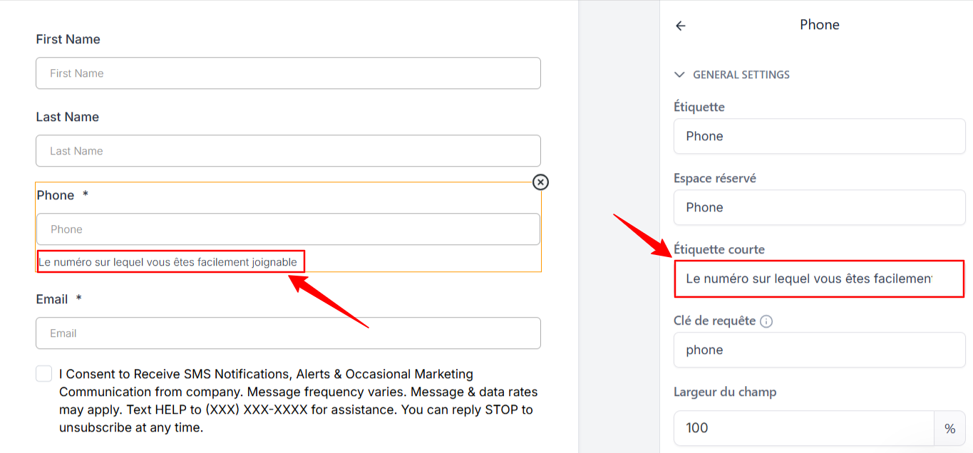Screen dimensions: 973x453
Task: Edit the Étiquette field showing Phone
Action: pos(820,136)
